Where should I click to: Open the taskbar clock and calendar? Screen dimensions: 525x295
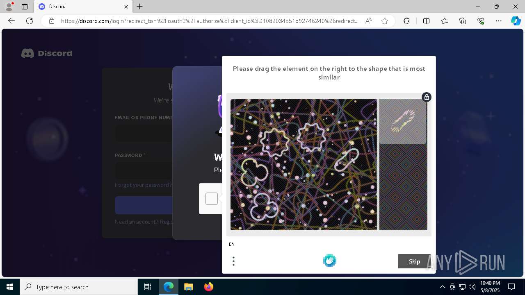click(490, 287)
